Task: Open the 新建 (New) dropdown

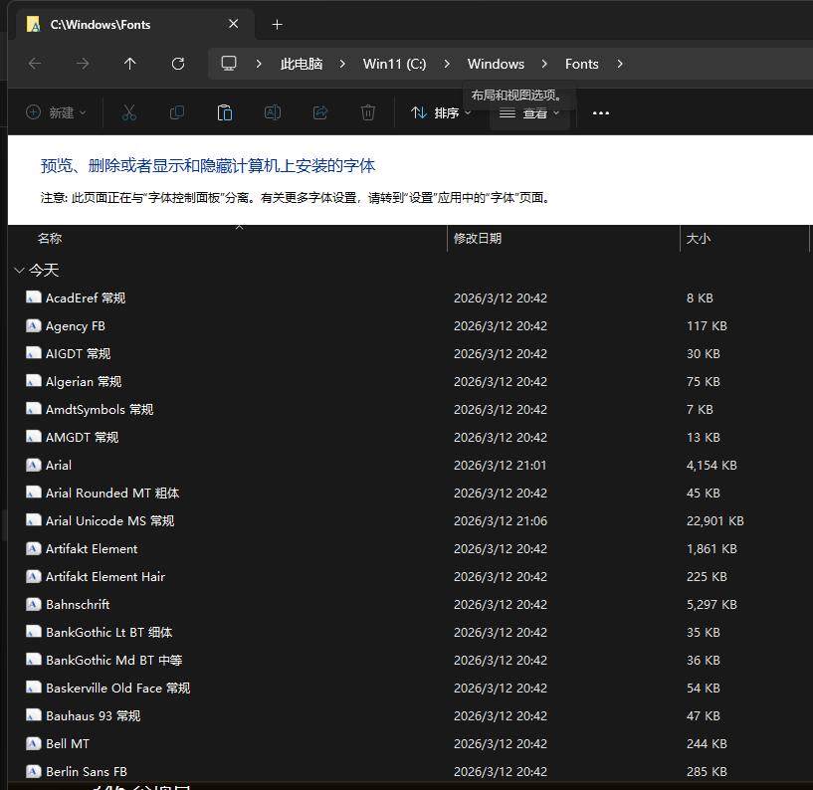Action: tap(56, 112)
